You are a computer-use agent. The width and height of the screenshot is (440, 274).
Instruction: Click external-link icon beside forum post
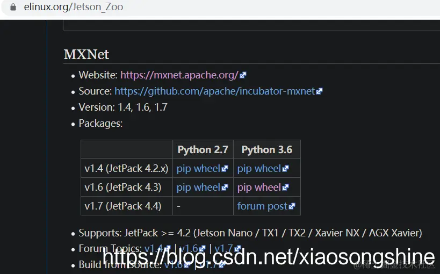pyautogui.click(x=292, y=206)
